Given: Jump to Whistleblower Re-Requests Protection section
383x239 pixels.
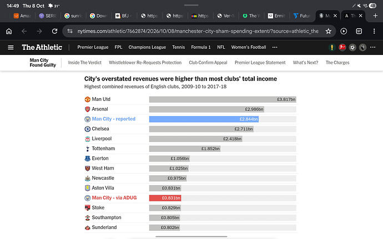Looking at the screenshot, I should point(145,63).
